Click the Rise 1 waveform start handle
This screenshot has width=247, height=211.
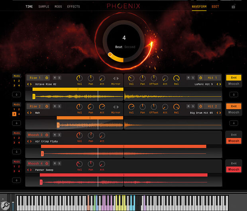pyautogui.click(x=34, y=97)
